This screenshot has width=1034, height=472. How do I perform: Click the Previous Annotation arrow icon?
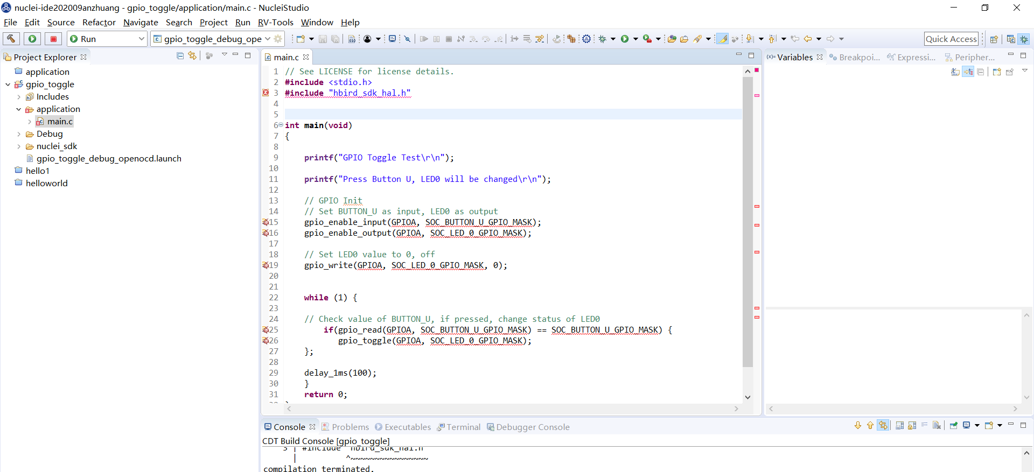pos(772,39)
